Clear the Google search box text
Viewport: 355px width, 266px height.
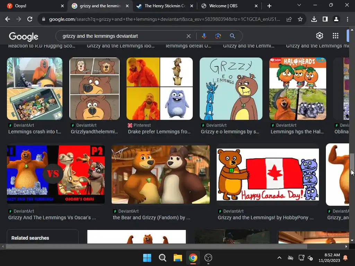(x=188, y=36)
